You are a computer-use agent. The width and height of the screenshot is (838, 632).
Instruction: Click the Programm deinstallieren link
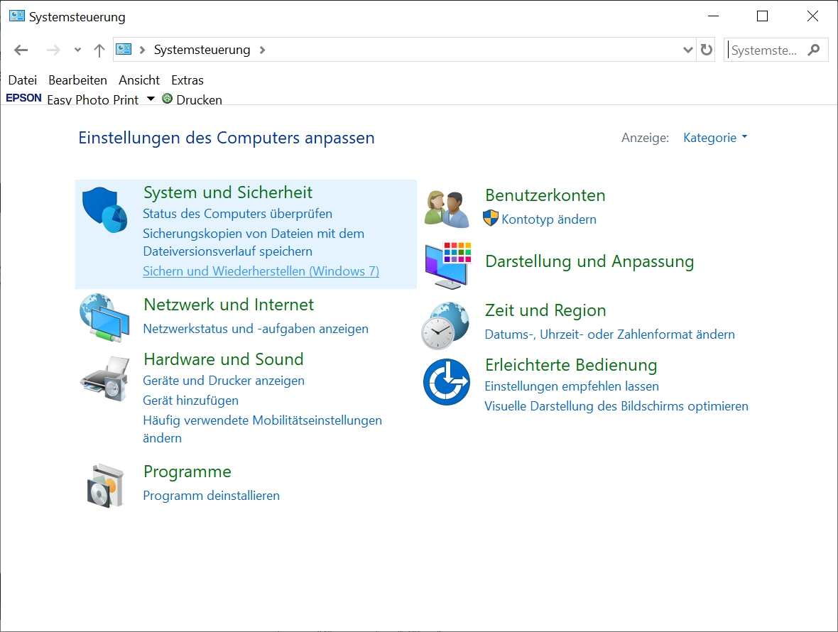(x=211, y=496)
